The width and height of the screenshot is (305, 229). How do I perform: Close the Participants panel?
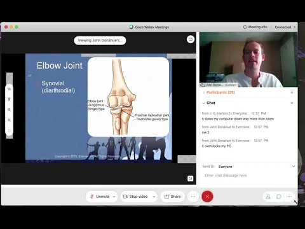(x=292, y=92)
